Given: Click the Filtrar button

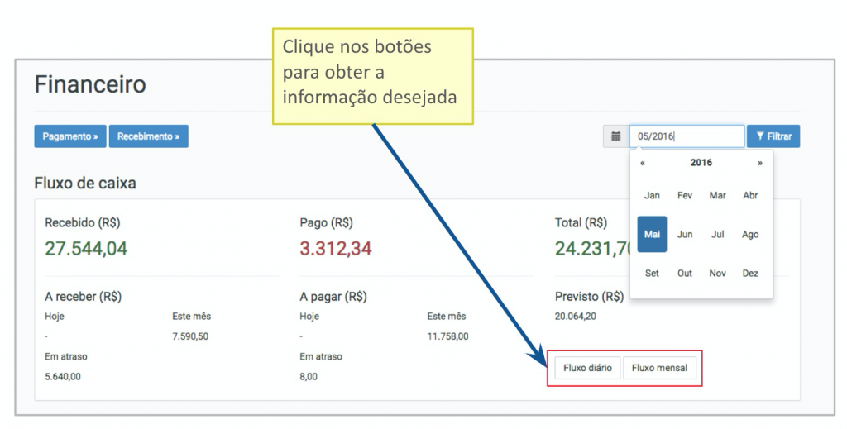Looking at the screenshot, I should coord(773,136).
